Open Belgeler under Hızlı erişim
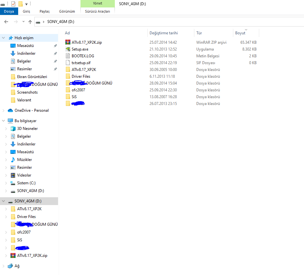Screen dimensions: 304x275 [24, 61]
